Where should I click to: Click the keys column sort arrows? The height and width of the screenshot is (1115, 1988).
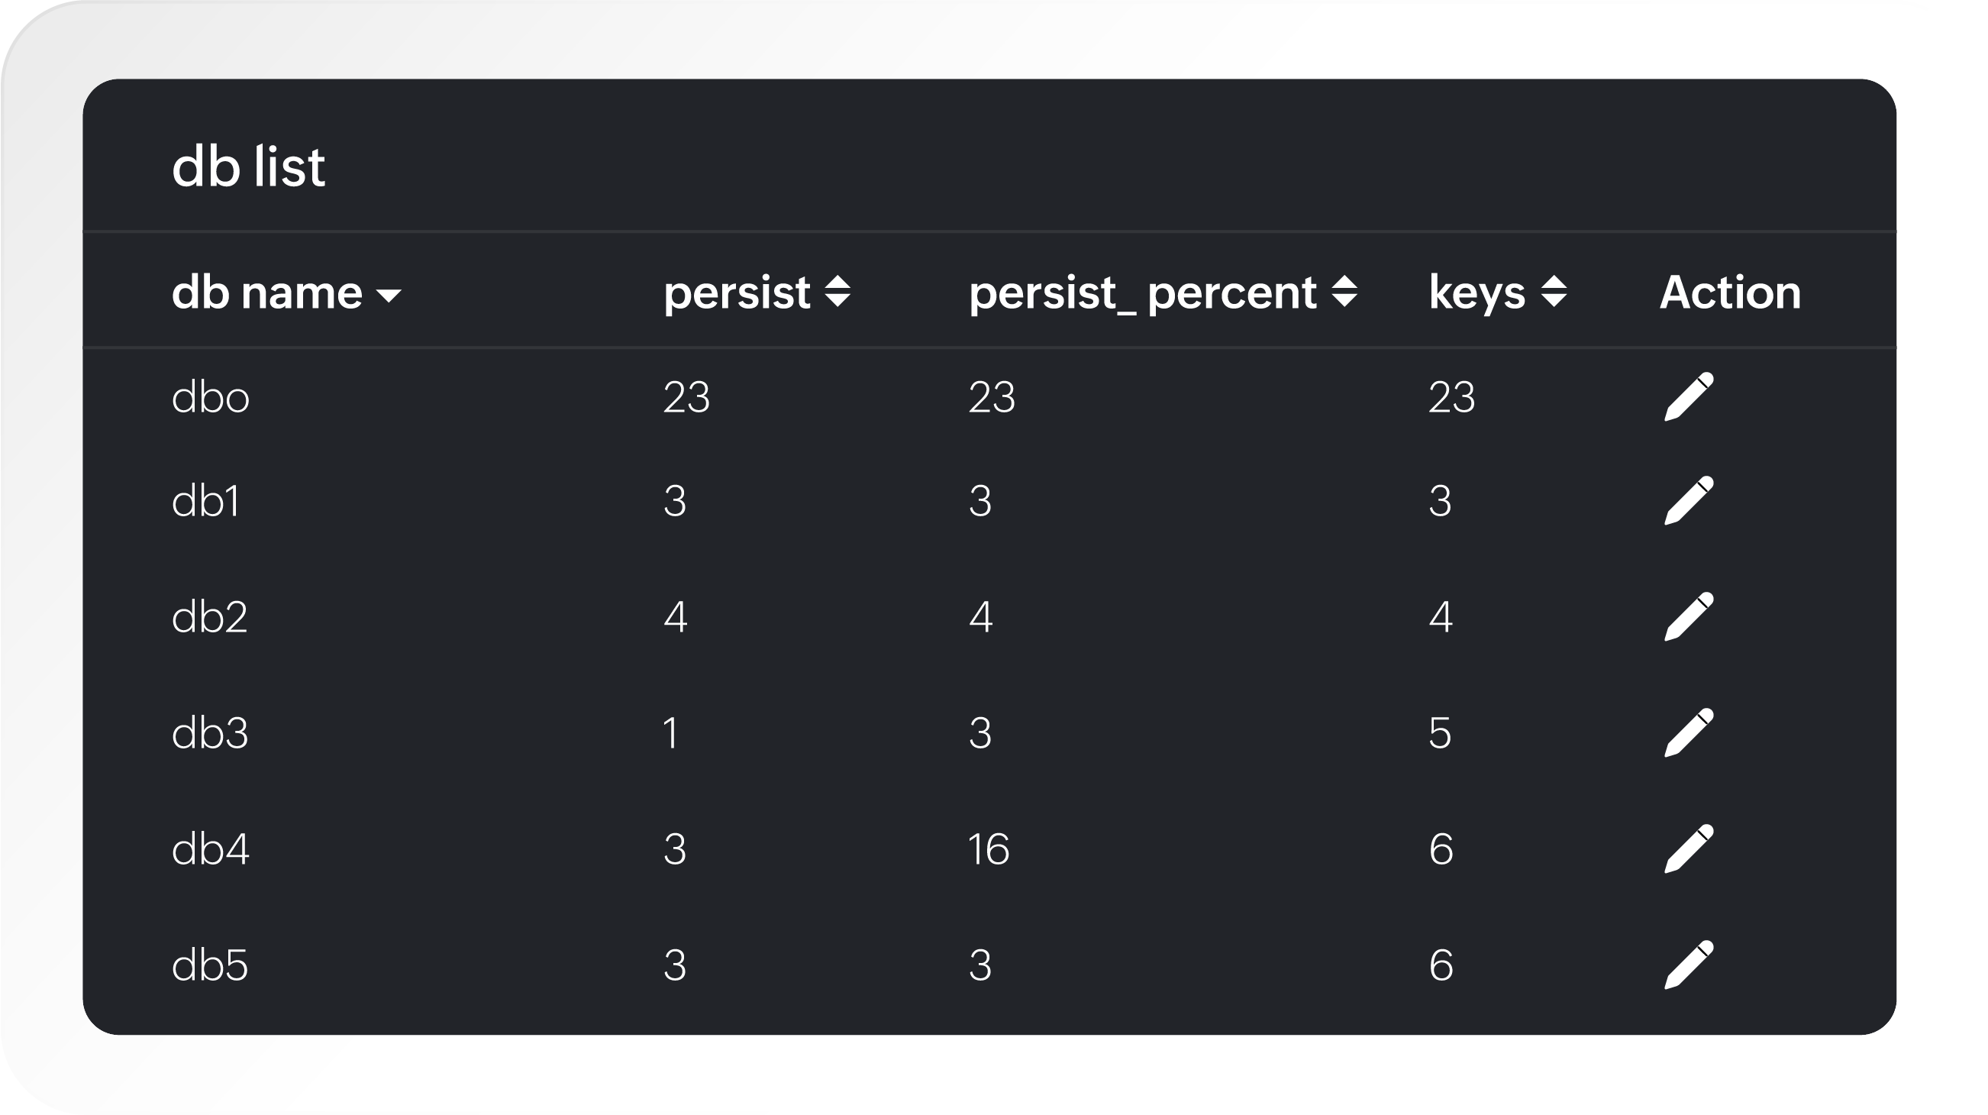1554,292
